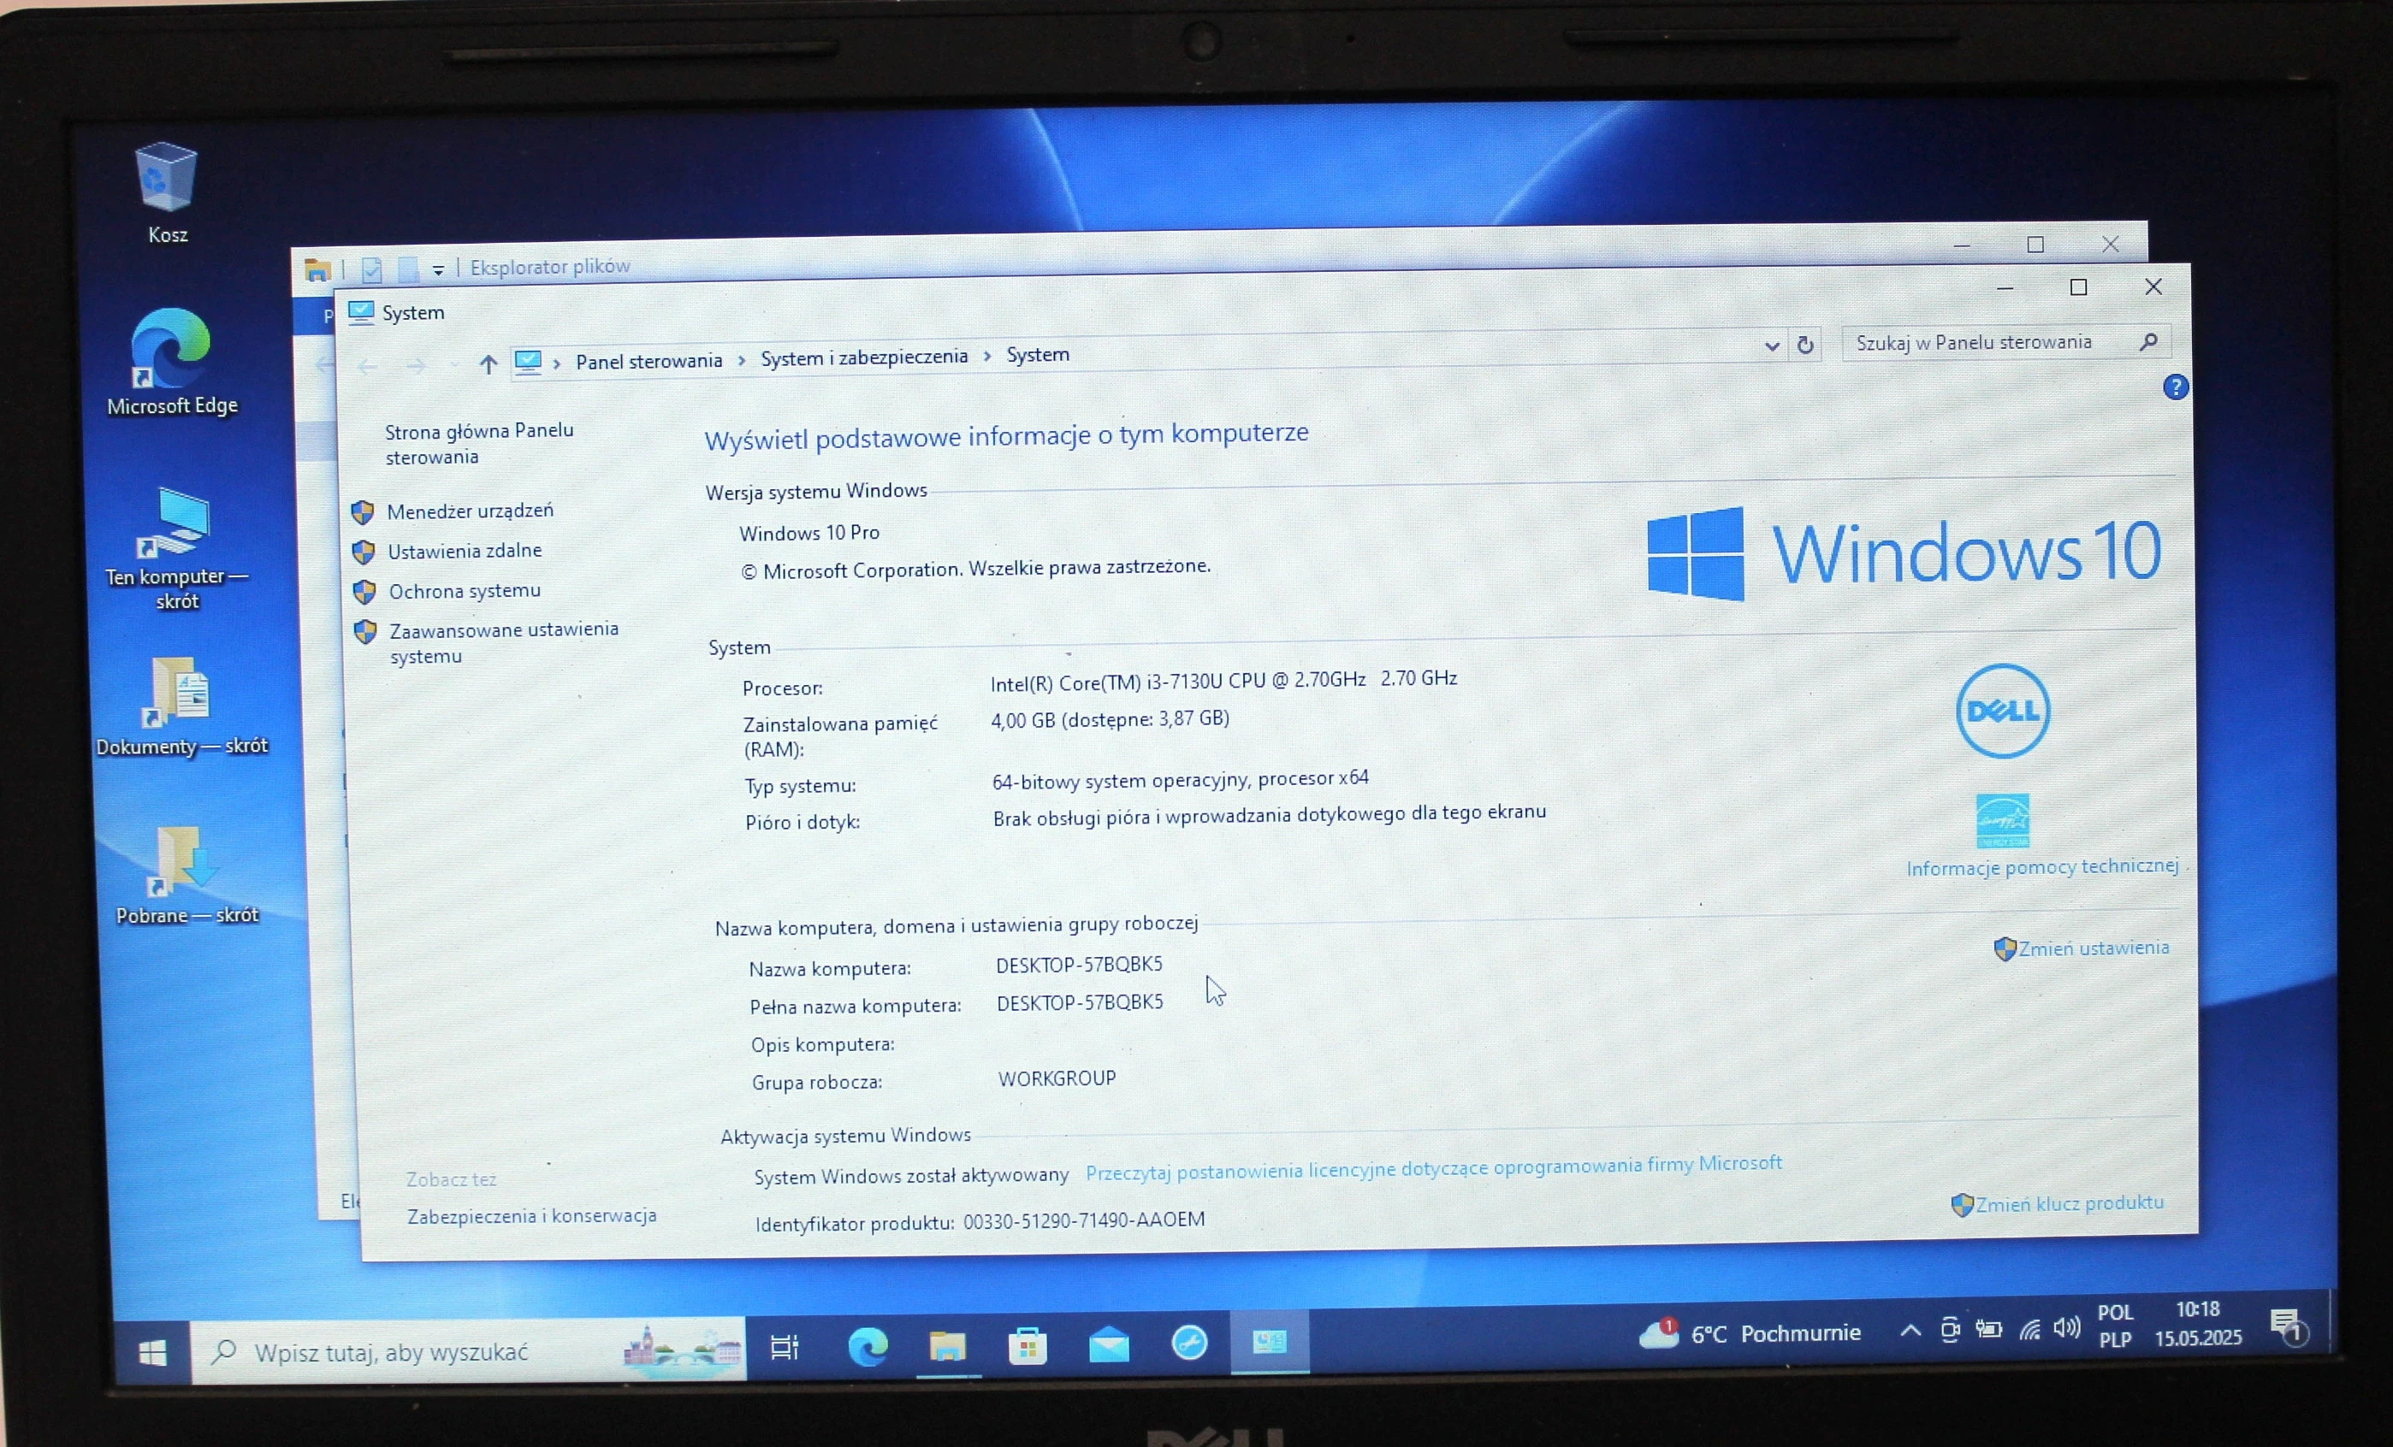Expand the chevron before Panel sterowania breadcrumb
This screenshot has width=2393, height=1447.
pos(556,363)
